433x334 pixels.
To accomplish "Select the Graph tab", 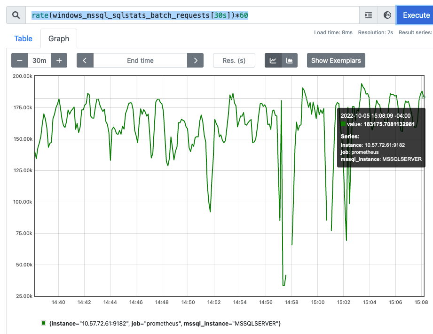I will point(59,38).
